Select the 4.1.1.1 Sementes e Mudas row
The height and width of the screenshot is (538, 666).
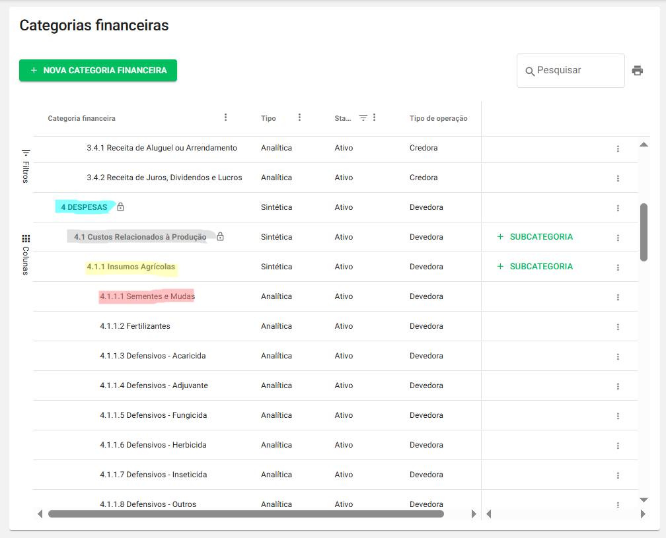(x=147, y=296)
